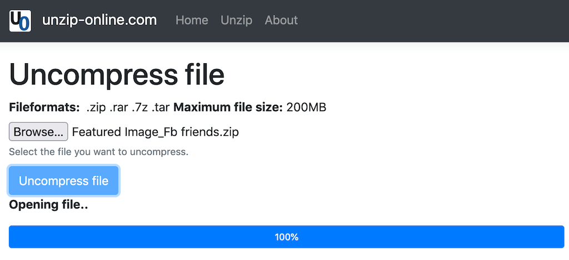Click the .rar format text
The width and height of the screenshot is (569, 260).
(119, 107)
